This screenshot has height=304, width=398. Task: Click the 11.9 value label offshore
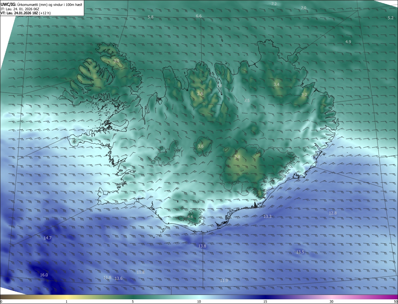pos(224,280)
